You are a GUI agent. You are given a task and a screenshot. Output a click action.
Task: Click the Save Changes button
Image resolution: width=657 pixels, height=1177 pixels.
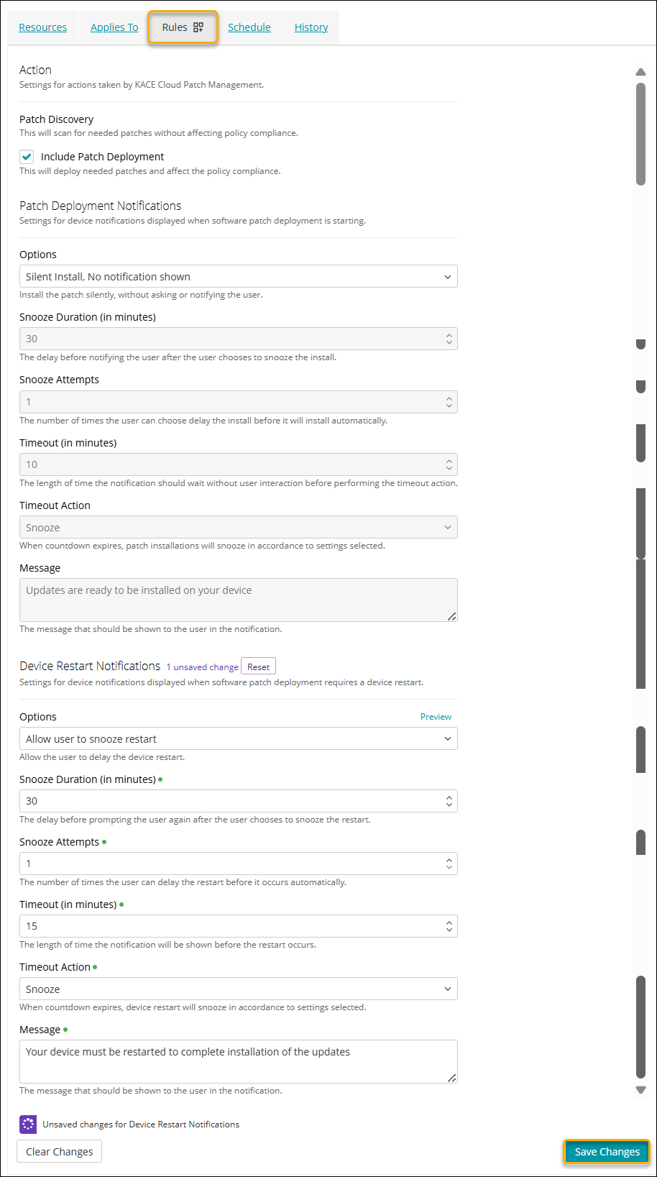[x=607, y=1152]
